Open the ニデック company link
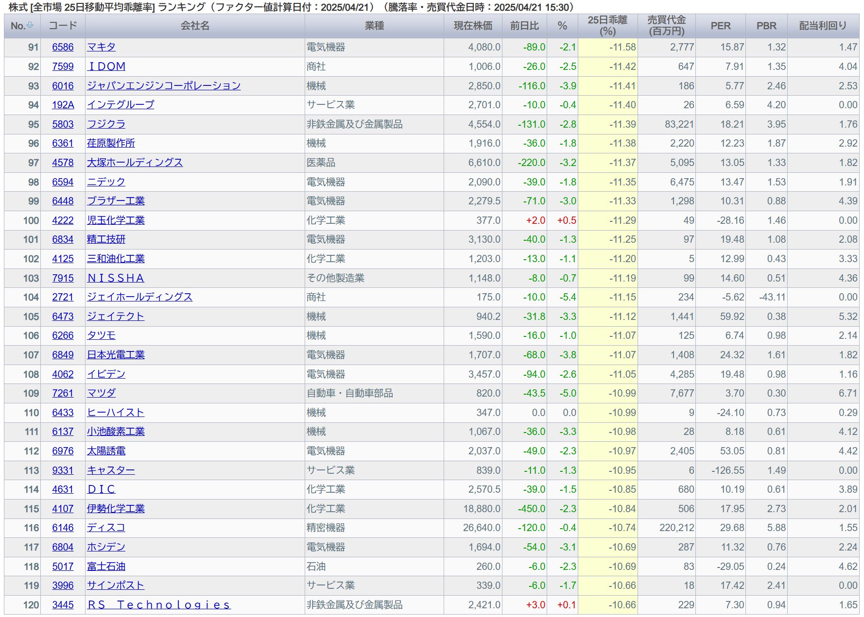This screenshot has height=617, width=864. (106, 182)
